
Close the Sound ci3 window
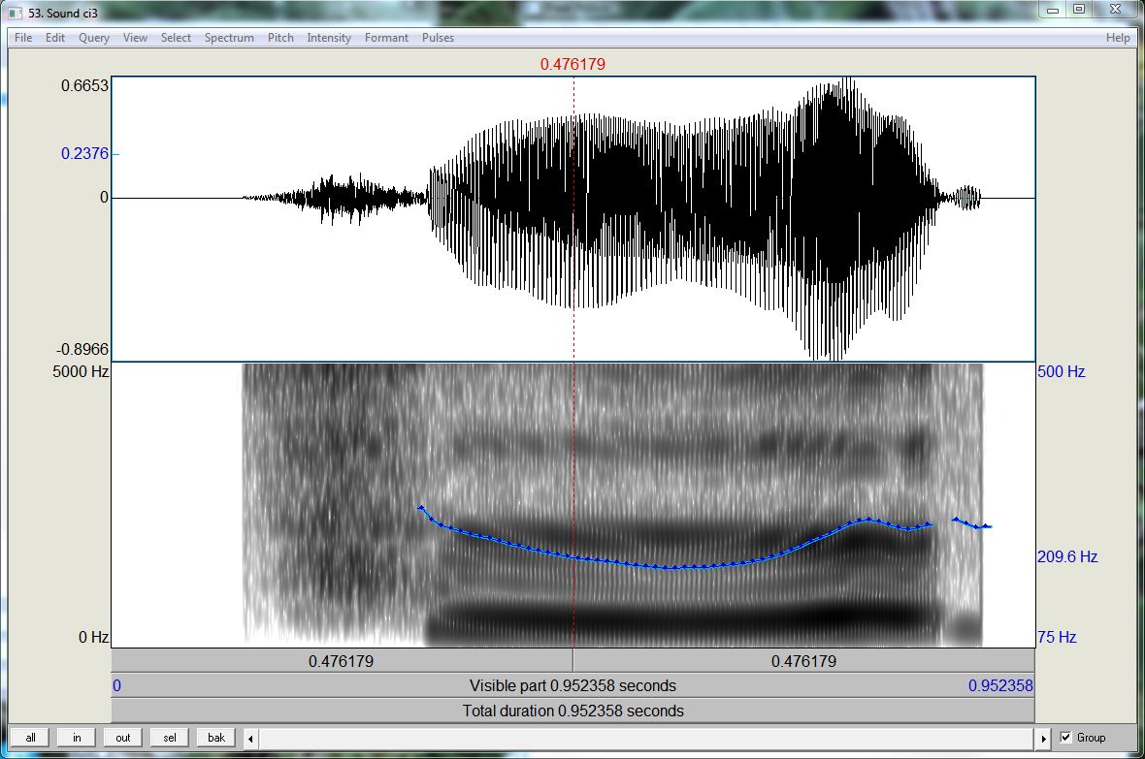1115,10
